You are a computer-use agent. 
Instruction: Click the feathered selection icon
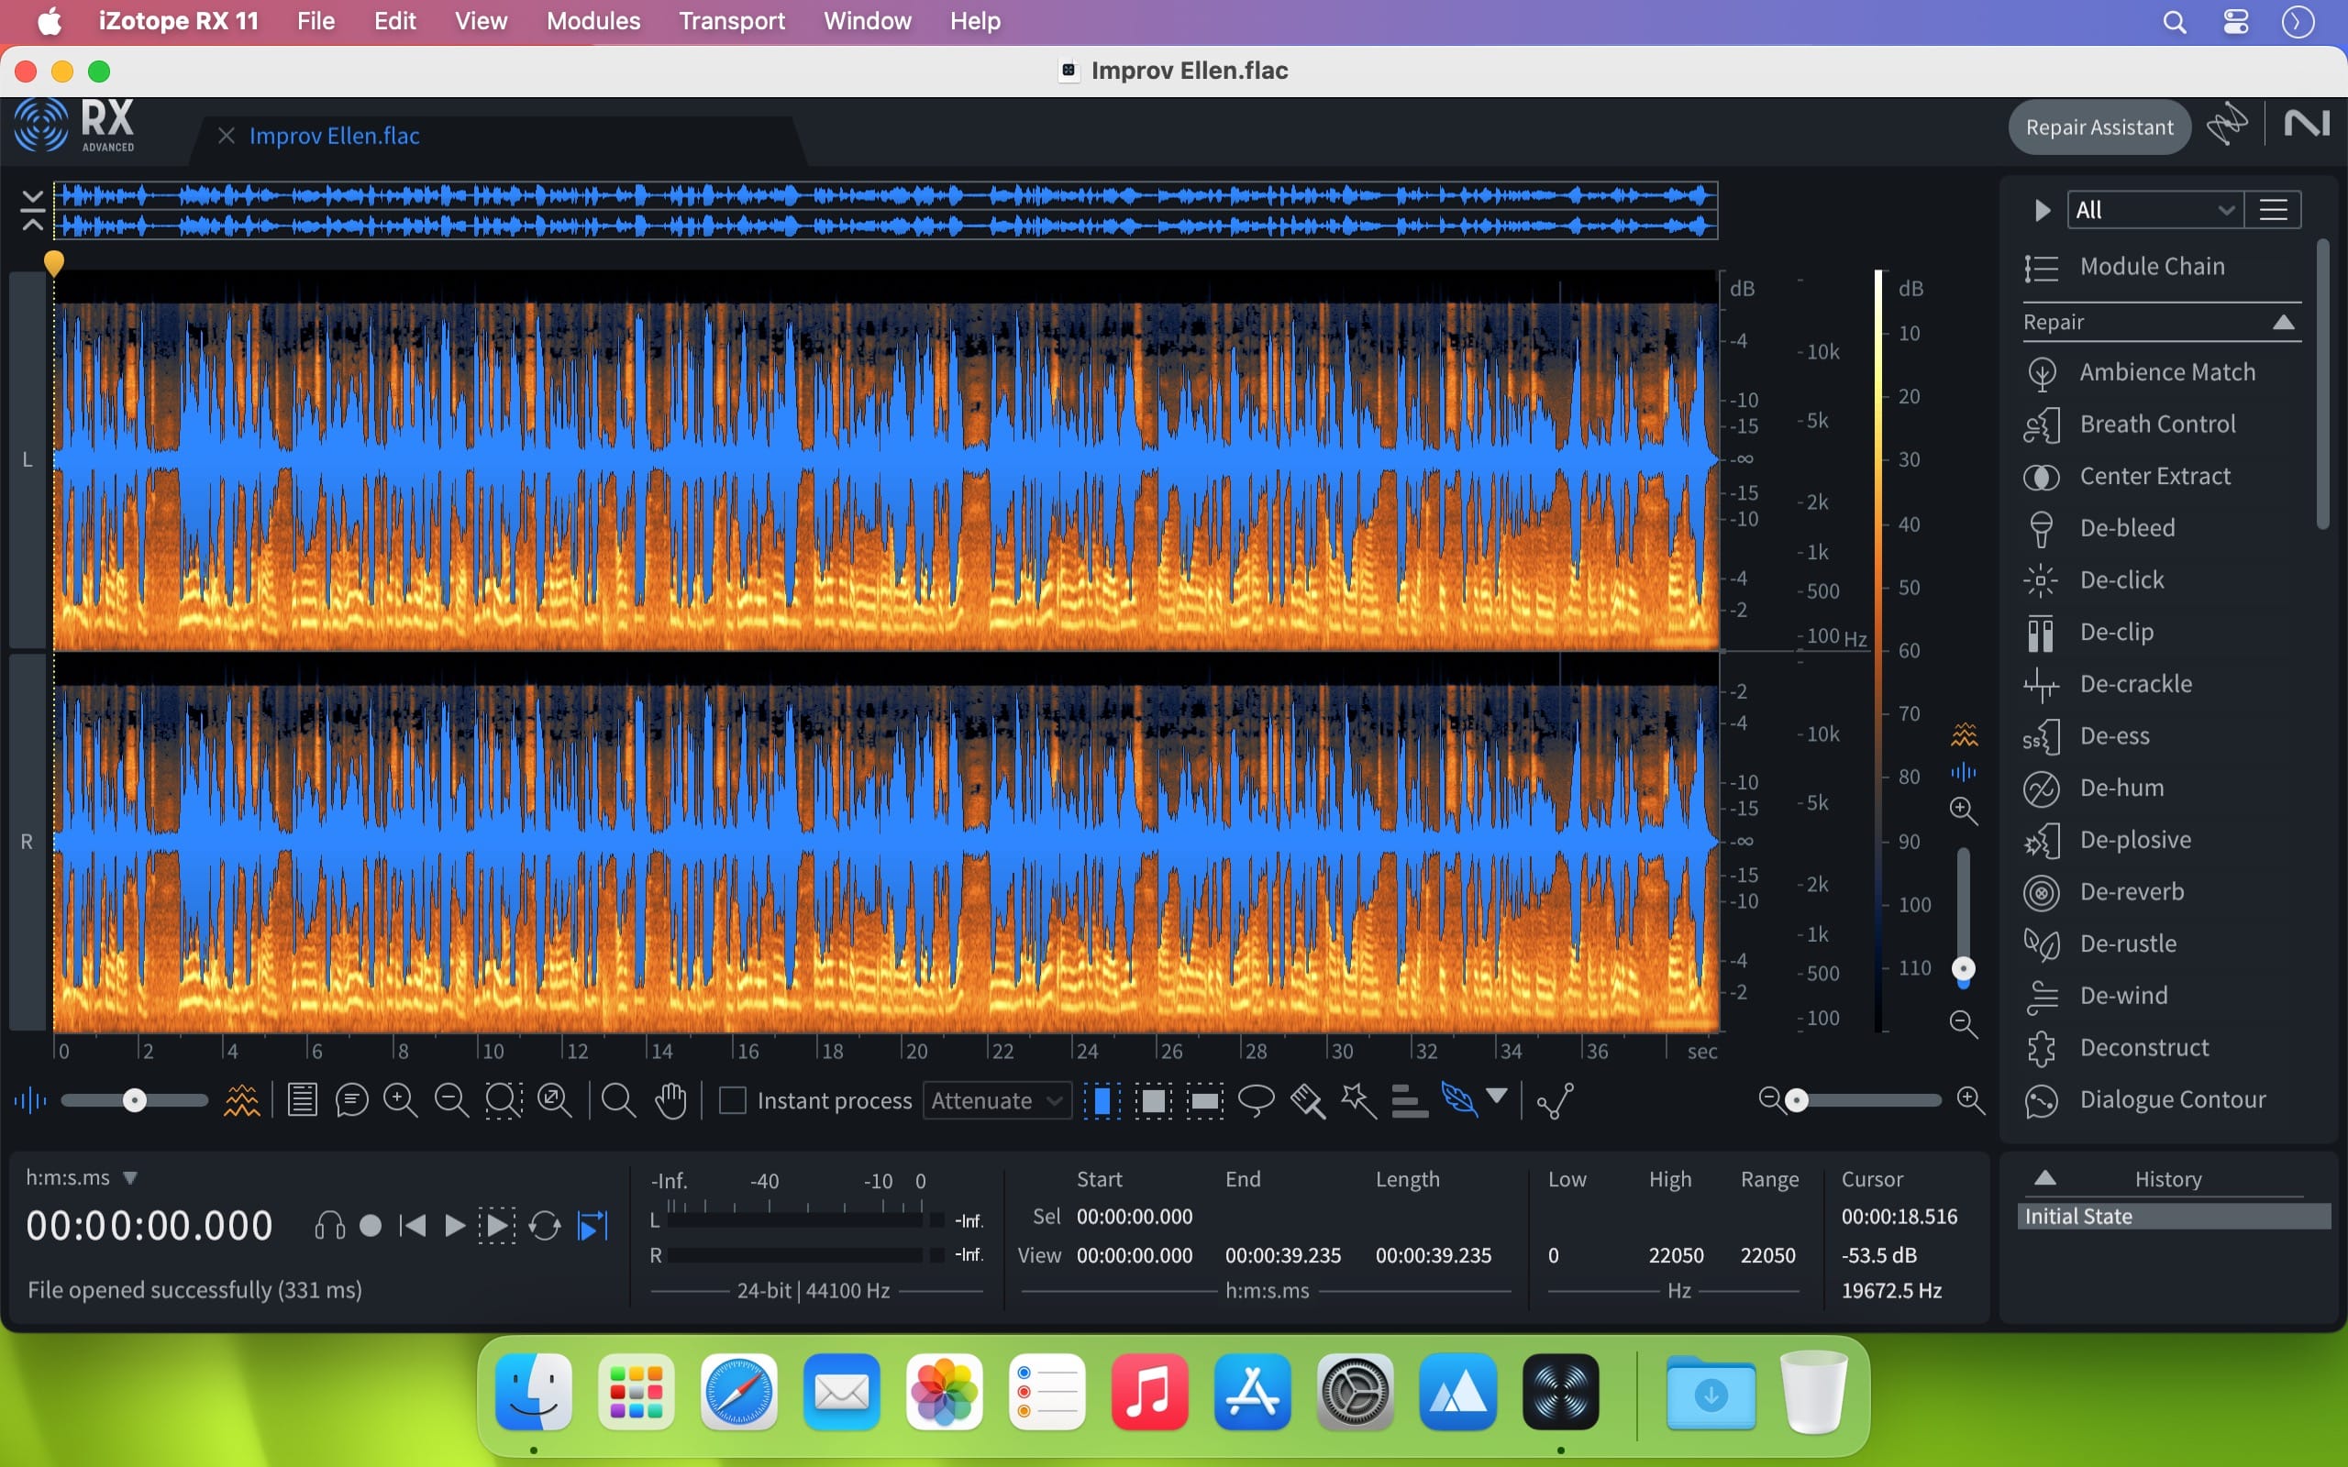[x=1458, y=1100]
